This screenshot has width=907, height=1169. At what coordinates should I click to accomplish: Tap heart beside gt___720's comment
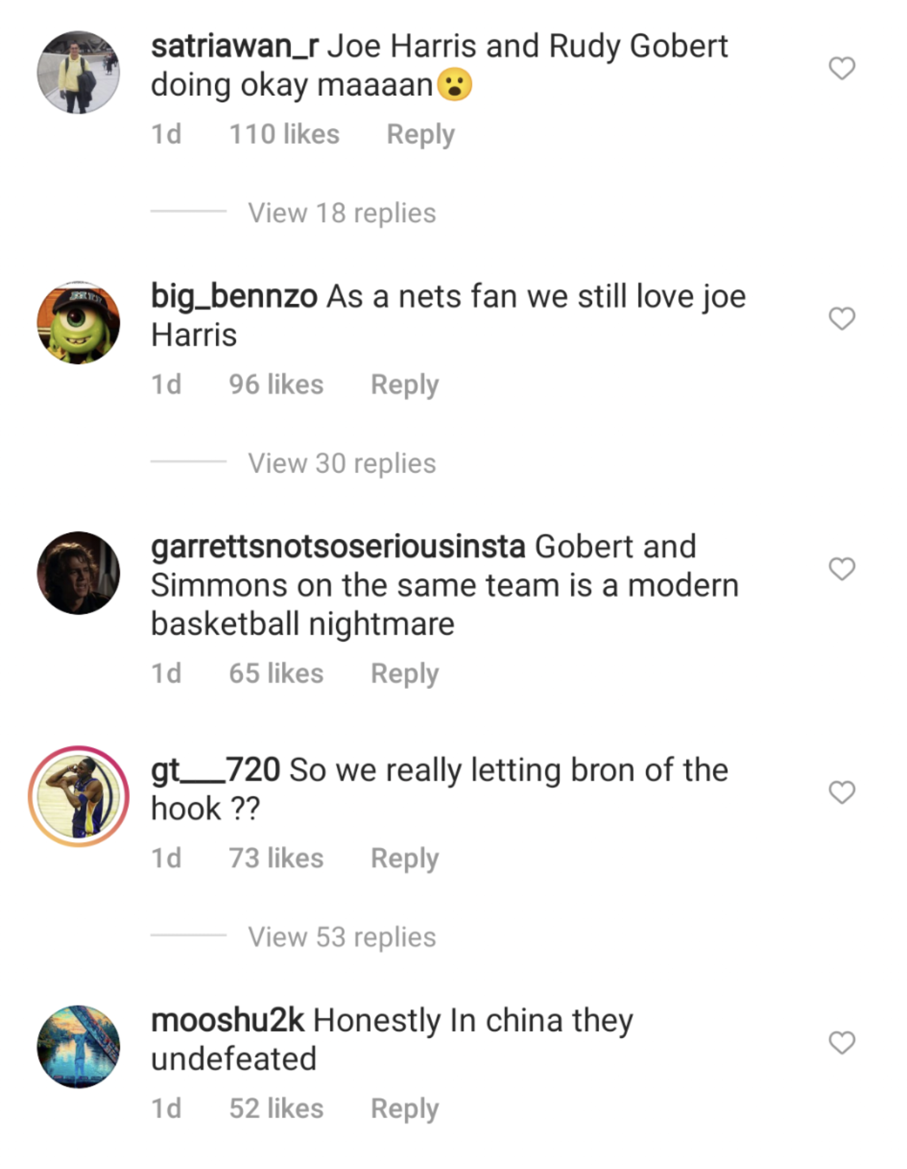point(841,792)
